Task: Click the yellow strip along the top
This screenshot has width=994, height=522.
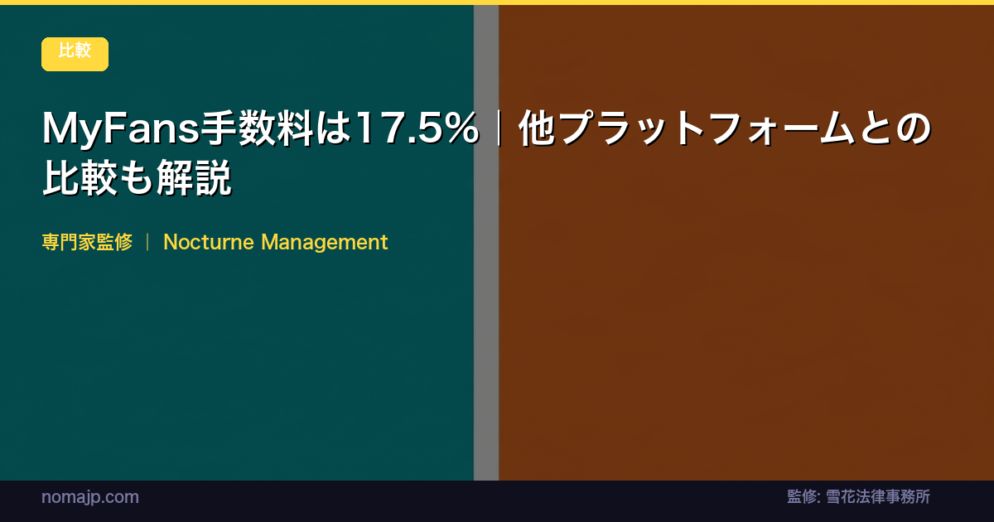Action: tap(497, 2)
